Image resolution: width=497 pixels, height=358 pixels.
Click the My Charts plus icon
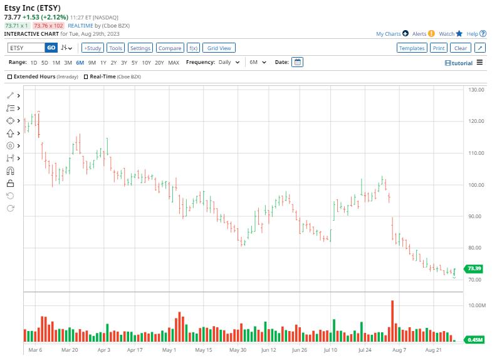point(405,33)
